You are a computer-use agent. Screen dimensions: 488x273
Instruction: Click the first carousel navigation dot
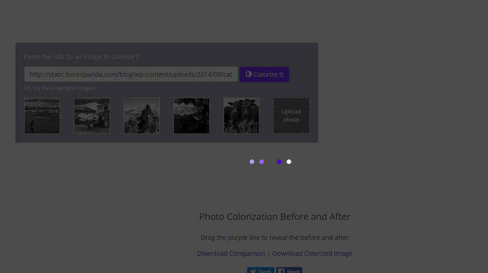click(252, 161)
